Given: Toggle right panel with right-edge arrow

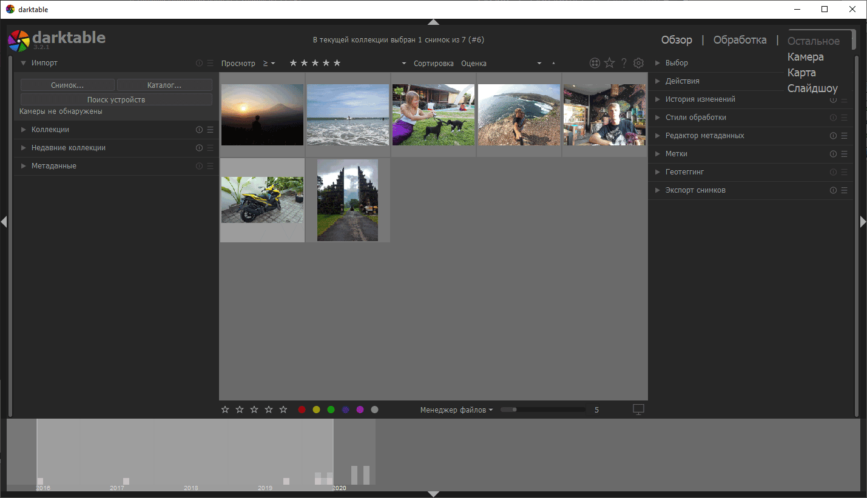Looking at the screenshot, I should click(863, 222).
